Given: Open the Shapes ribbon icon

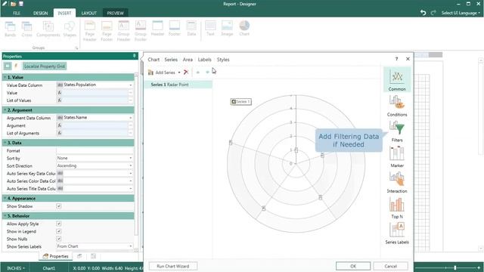Looking at the screenshot, I should pyautogui.click(x=70, y=29).
